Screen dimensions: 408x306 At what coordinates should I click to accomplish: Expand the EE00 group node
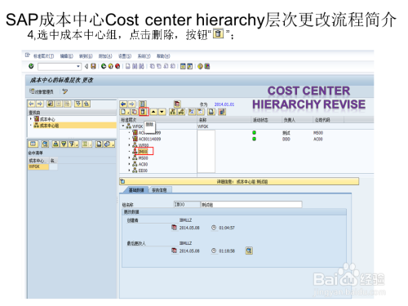pyautogui.click(x=129, y=171)
